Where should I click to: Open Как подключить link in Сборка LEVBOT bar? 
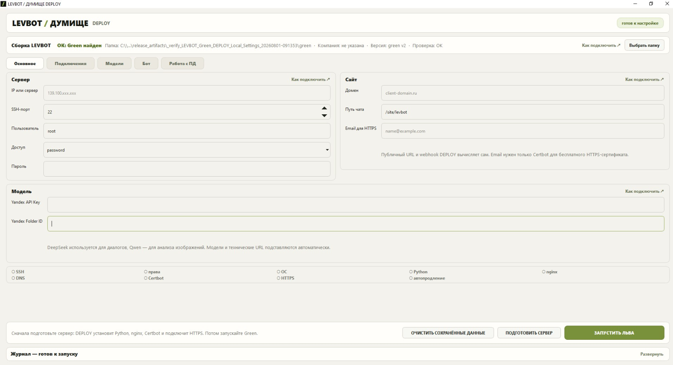(x=601, y=45)
